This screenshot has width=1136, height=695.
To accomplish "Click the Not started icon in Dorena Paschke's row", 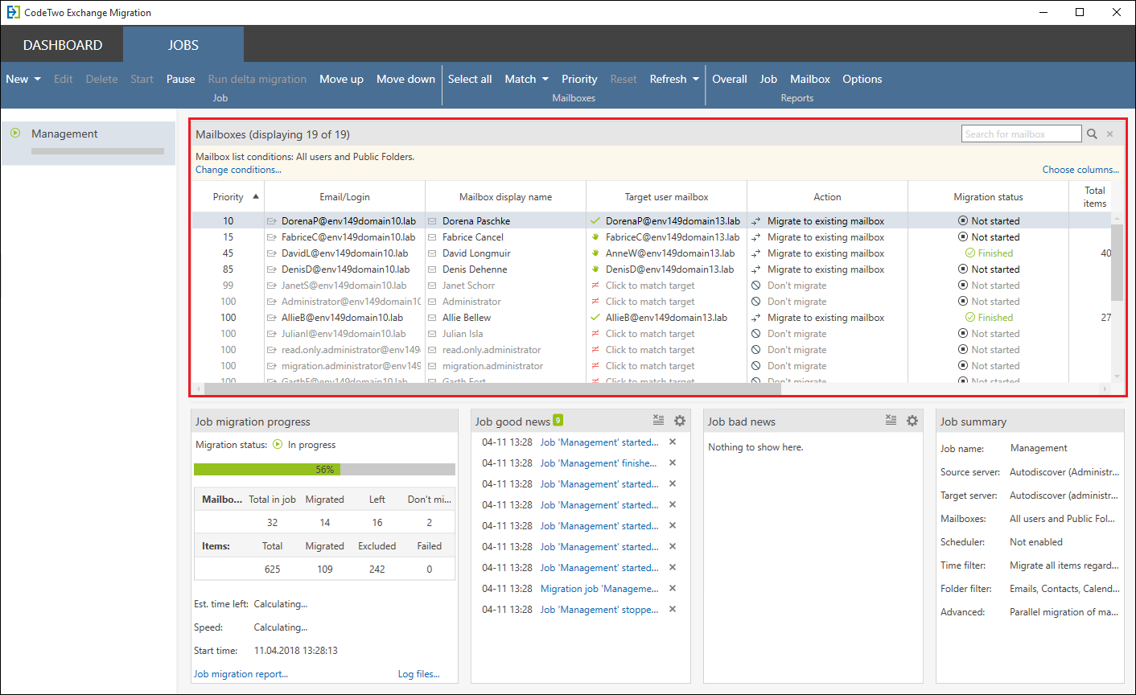I will pos(963,220).
